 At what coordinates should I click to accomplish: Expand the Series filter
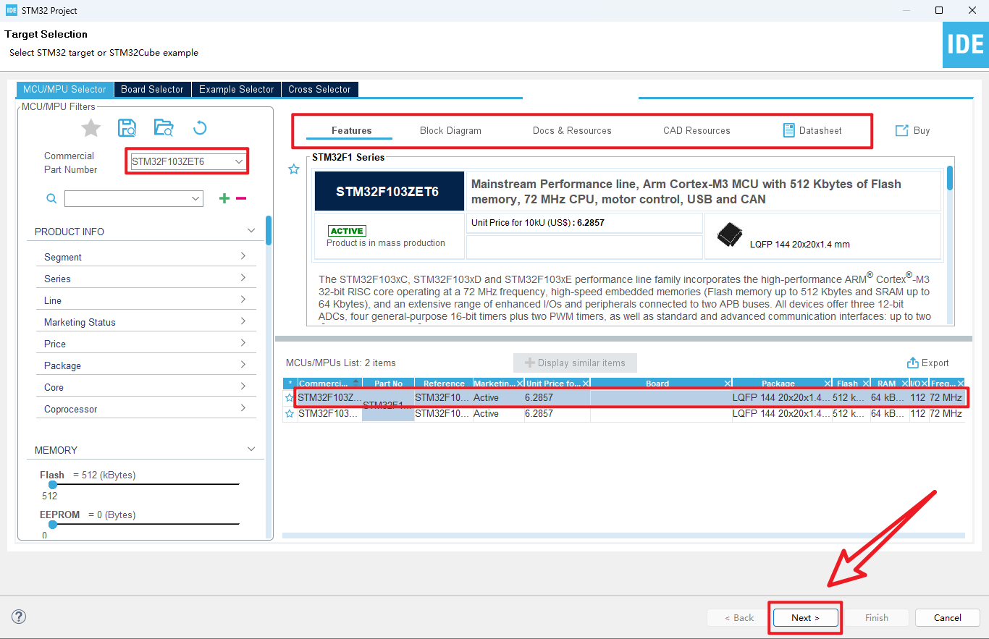click(243, 278)
